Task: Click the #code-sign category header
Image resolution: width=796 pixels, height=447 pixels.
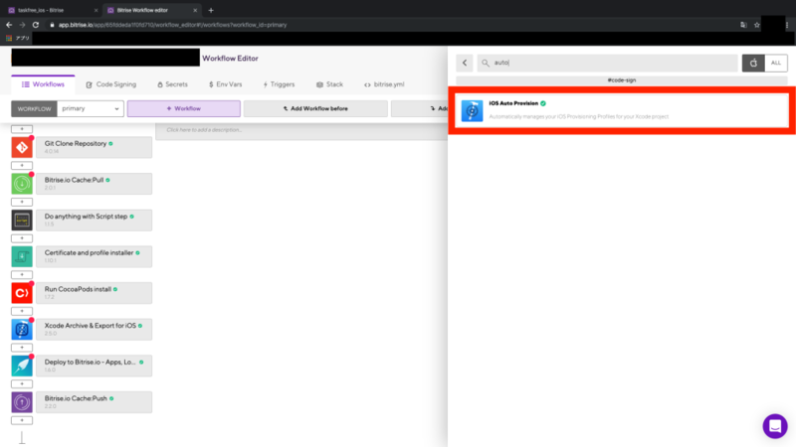Action: [x=621, y=80]
